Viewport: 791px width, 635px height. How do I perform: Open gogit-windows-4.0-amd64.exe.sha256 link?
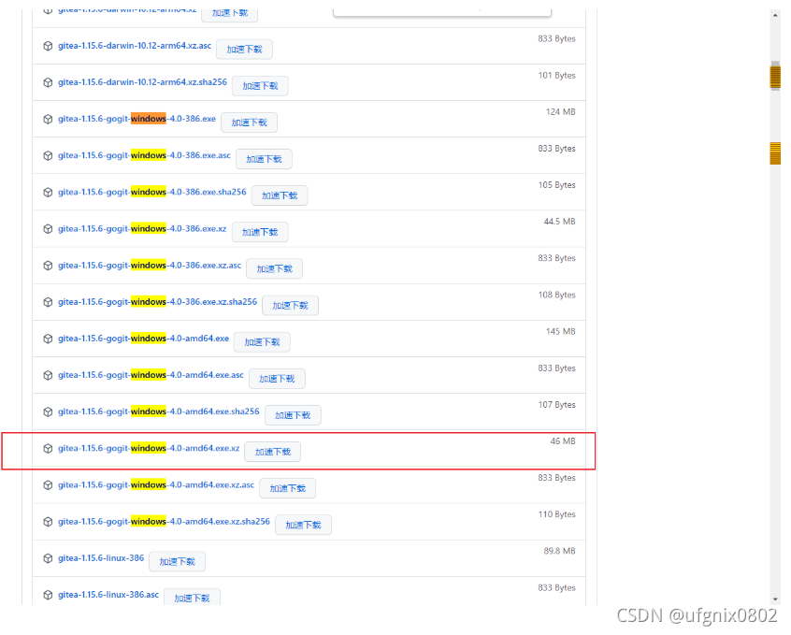[x=158, y=411]
